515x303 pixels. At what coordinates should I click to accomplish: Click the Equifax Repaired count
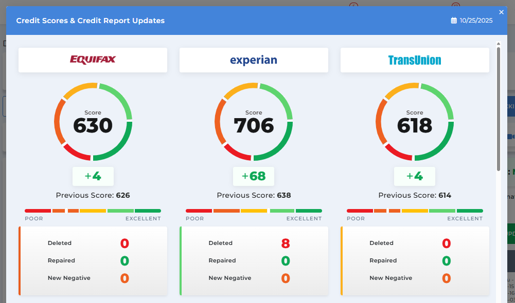tap(125, 261)
